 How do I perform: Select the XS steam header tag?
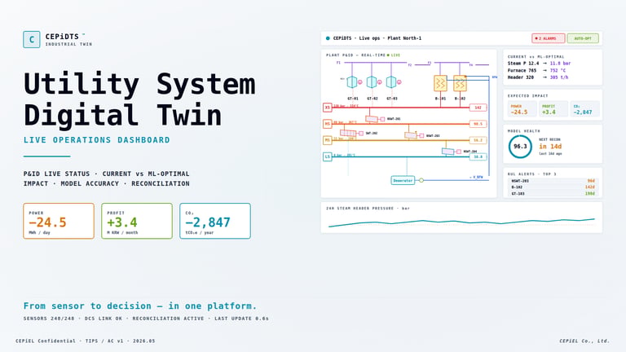tap(328, 108)
